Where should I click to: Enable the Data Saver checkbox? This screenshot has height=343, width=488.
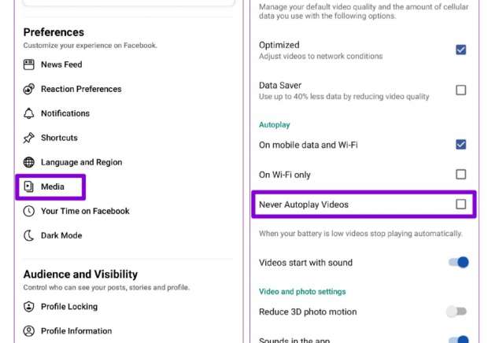[x=461, y=90]
